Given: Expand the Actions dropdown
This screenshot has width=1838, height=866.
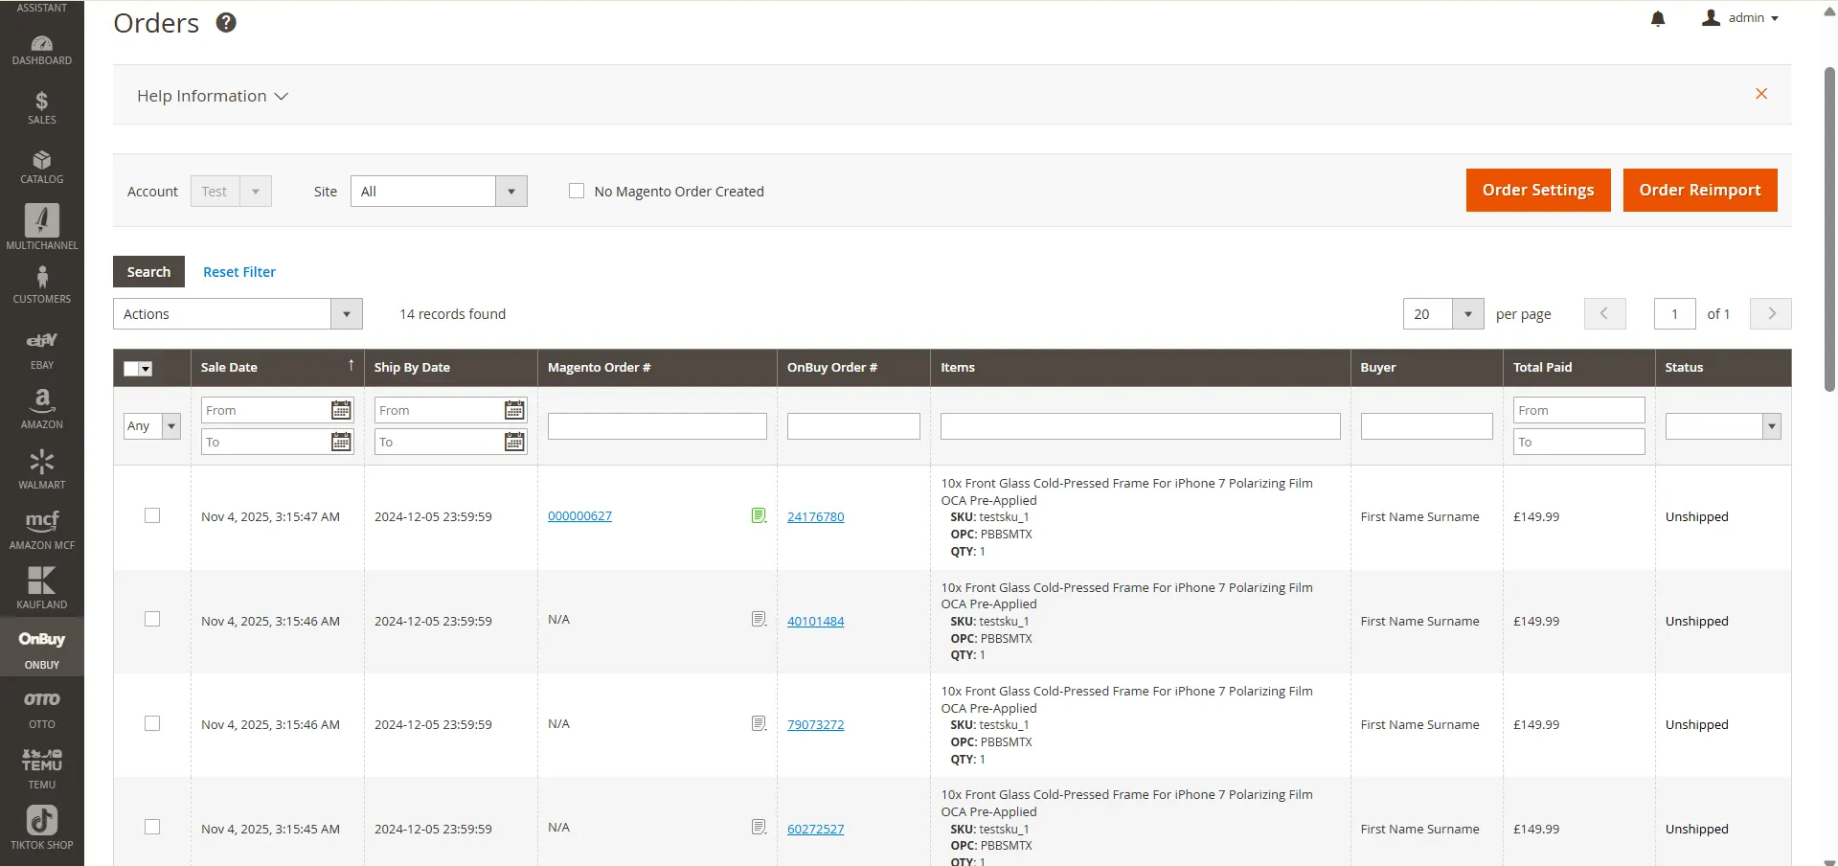Looking at the screenshot, I should [x=238, y=314].
